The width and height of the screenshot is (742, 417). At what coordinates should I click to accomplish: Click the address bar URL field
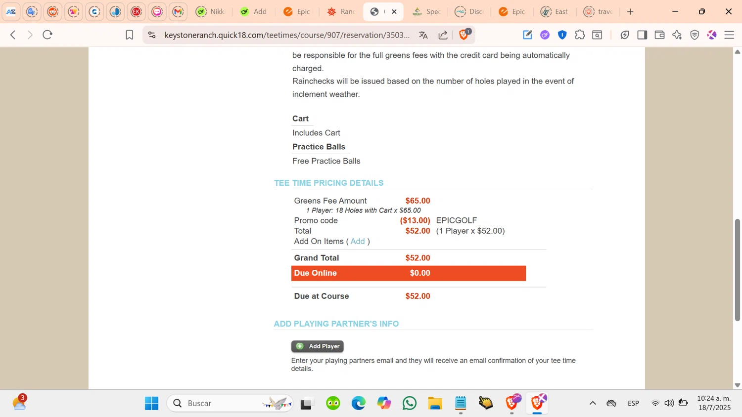tap(287, 35)
